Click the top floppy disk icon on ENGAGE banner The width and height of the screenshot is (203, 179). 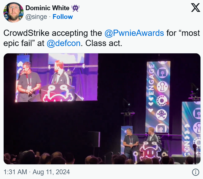(162, 73)
